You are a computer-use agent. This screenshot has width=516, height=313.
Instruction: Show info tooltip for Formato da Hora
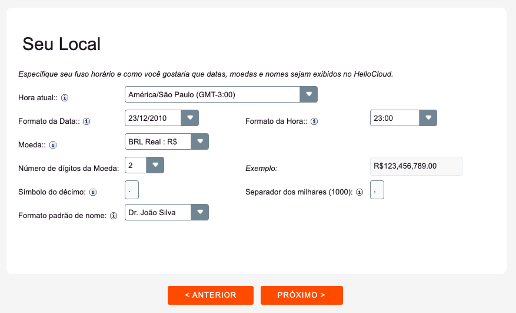[314, 121]
